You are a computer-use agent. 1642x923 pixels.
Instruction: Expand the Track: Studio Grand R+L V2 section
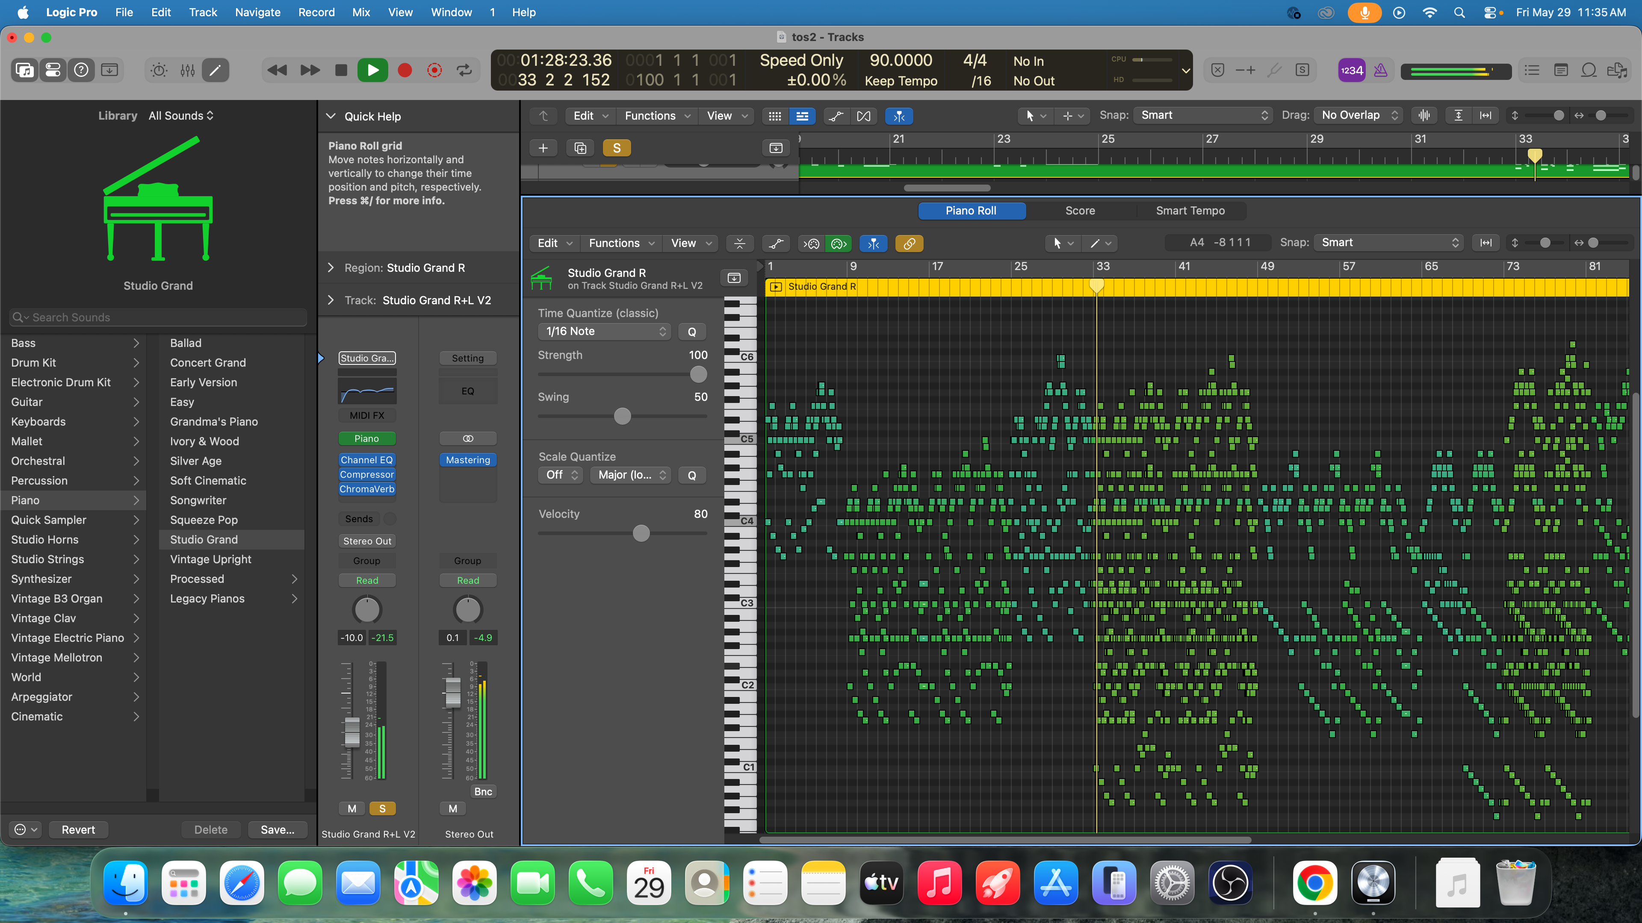tap(331, 300)
